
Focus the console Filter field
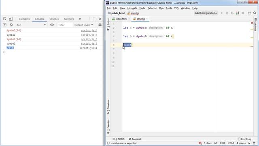coord(65,25)
